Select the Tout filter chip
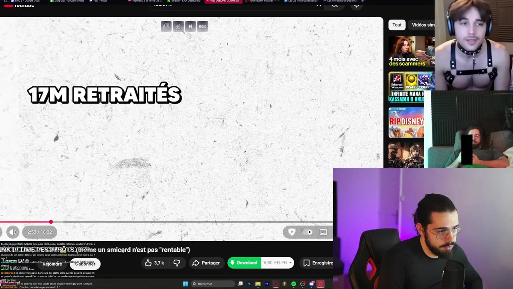Viewport: 513px width, 289px height. 397,25
